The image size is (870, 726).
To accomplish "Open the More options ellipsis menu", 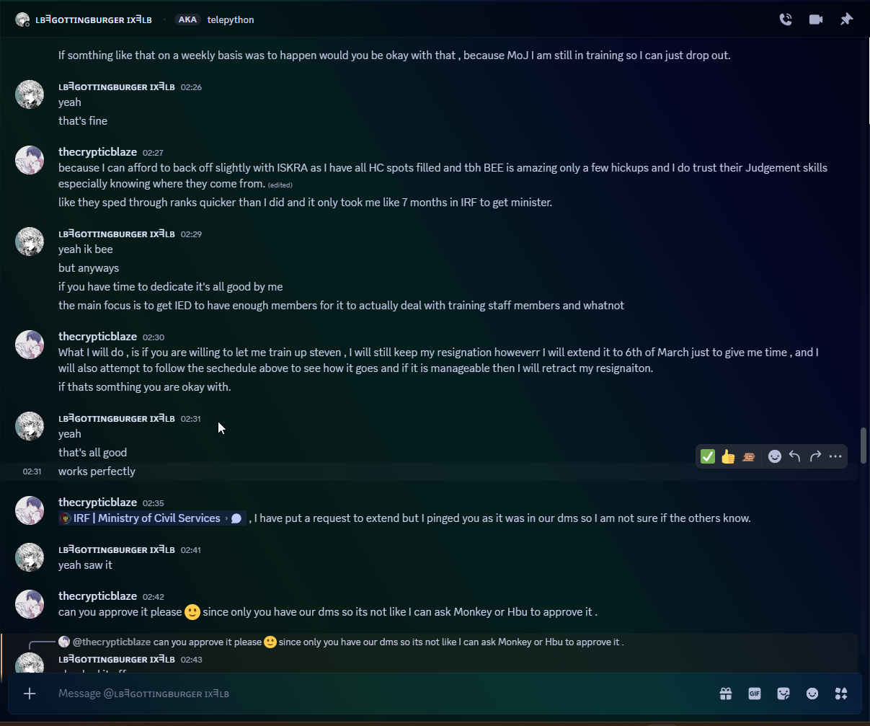I will [x=835, y=456].
